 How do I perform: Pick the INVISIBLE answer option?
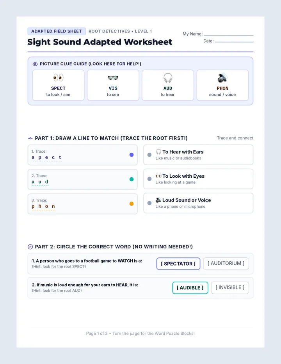click(x=230, y=287)
